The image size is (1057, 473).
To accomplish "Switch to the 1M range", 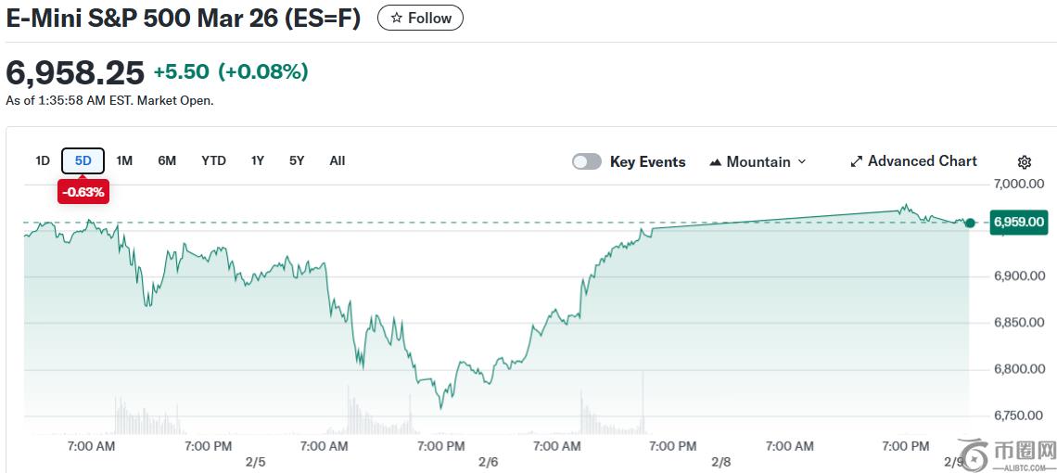I will 124,160.
